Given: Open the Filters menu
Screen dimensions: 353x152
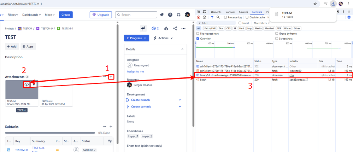Looking at the screenshot, I should tap(13, 14).
